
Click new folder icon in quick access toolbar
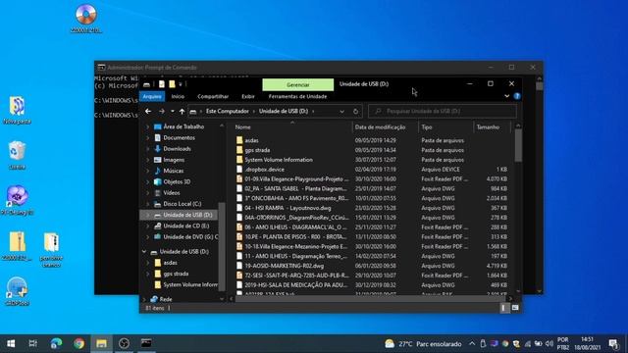172,84
